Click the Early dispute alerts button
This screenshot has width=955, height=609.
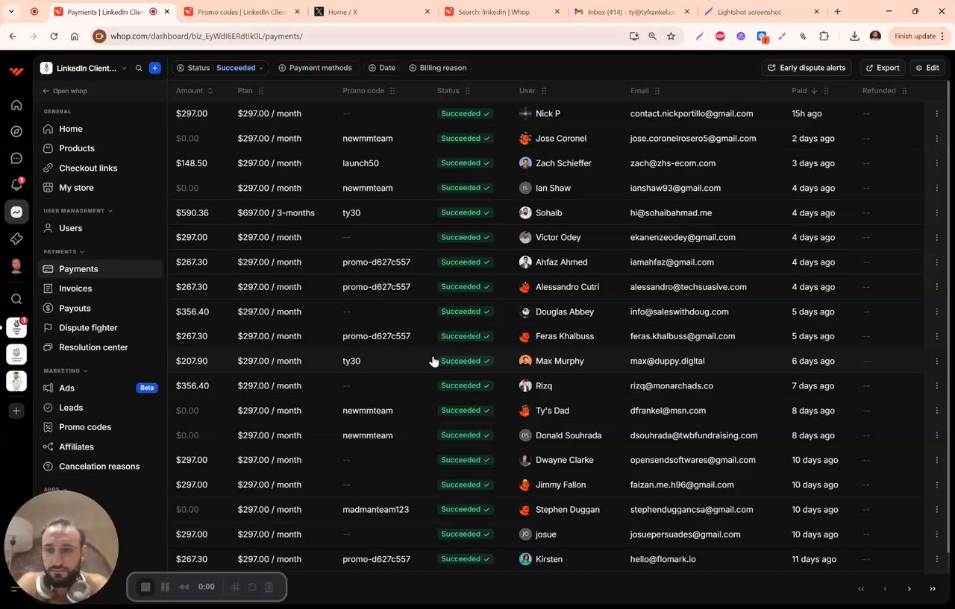click(807, 68)
